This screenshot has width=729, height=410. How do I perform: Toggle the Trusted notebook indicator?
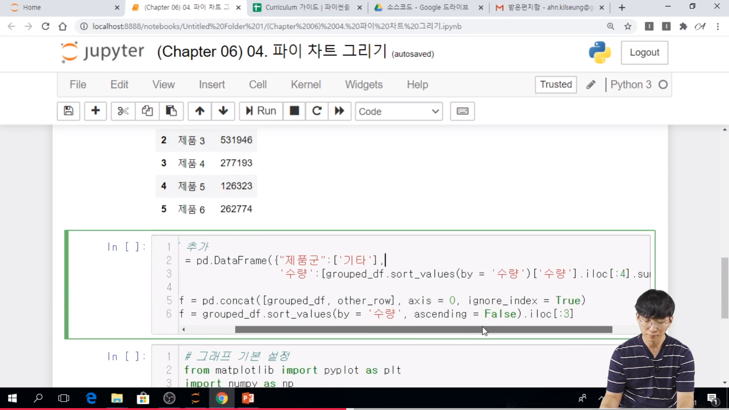click(x=555, y=84)
